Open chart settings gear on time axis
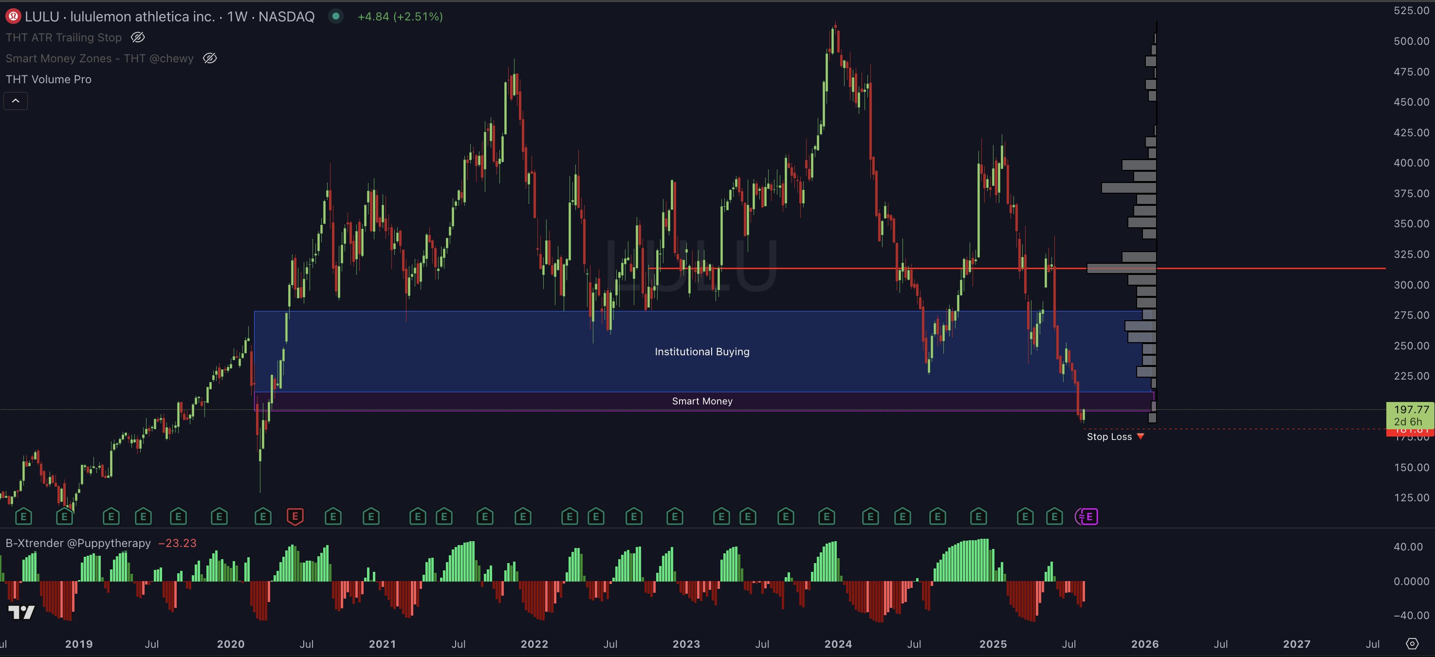 click(1412, 644)
